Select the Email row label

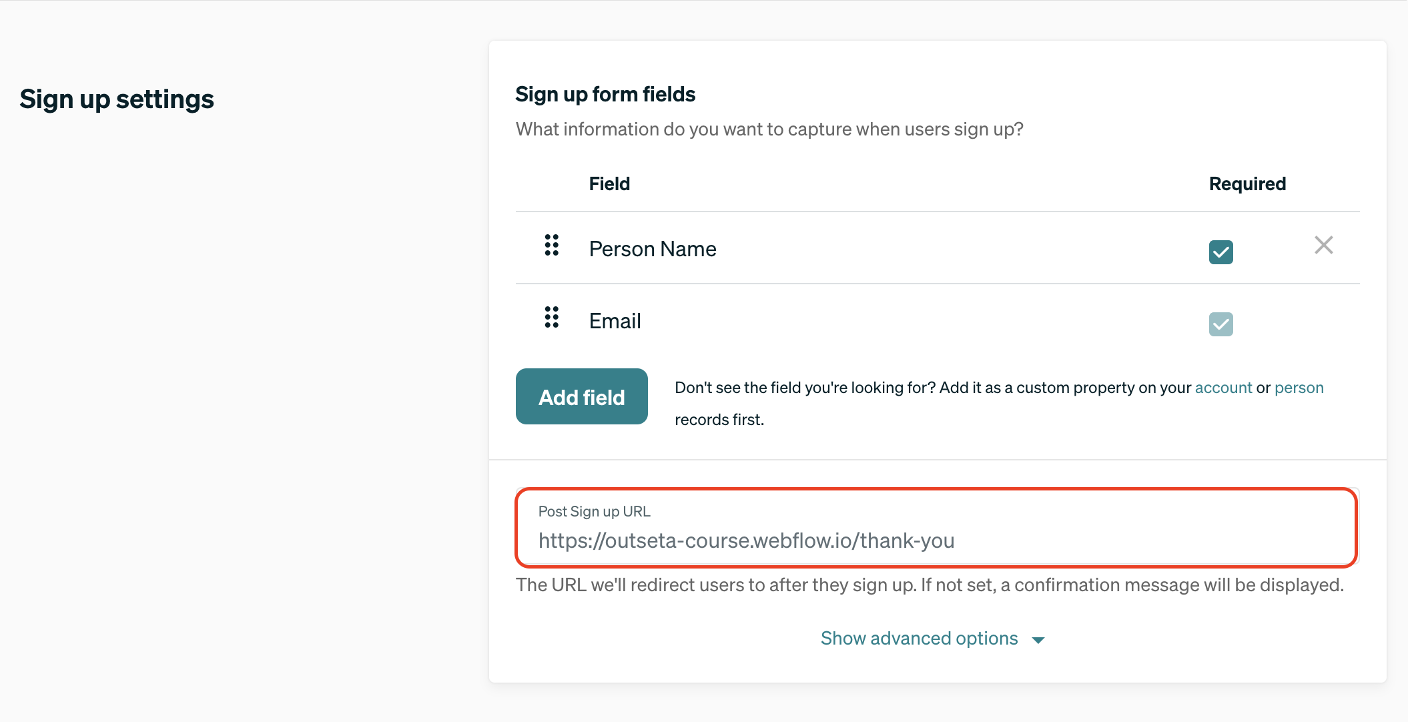(615, 321)
